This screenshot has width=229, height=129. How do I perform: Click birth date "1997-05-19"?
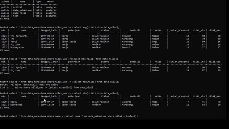(x=47, y=39)
